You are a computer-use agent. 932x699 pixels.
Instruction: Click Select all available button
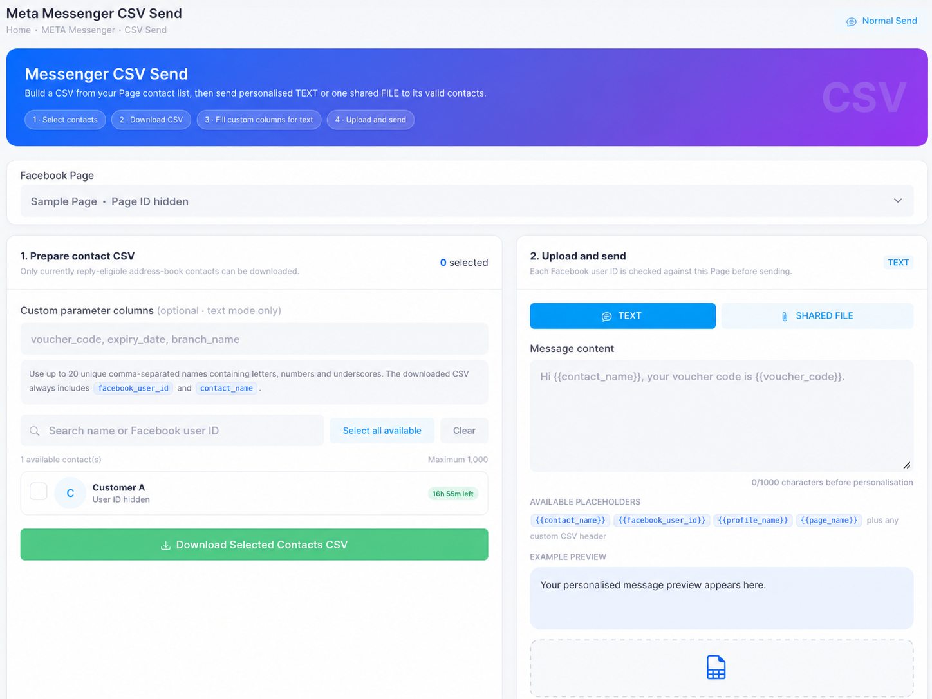point(382,431)
